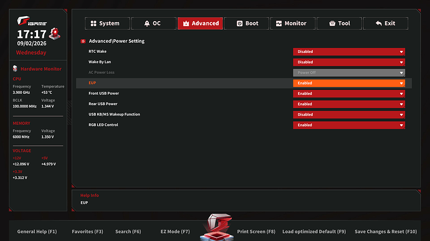Screen dimensions: 430x241
Task: Open the AC Power Loss dropdown
Action: click(349, 73)
